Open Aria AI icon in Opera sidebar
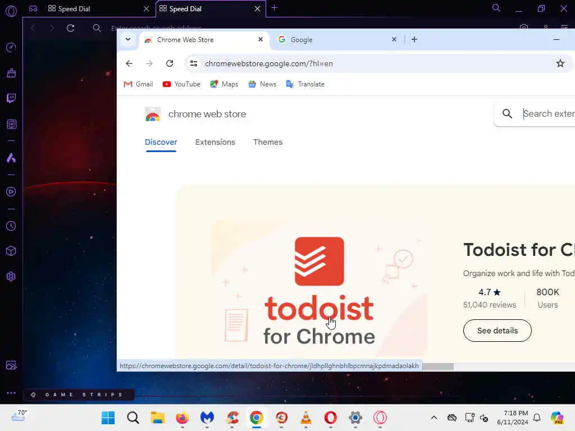 pos(11,158)
